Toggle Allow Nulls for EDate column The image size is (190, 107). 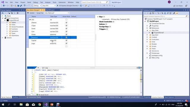coord(66,34)
